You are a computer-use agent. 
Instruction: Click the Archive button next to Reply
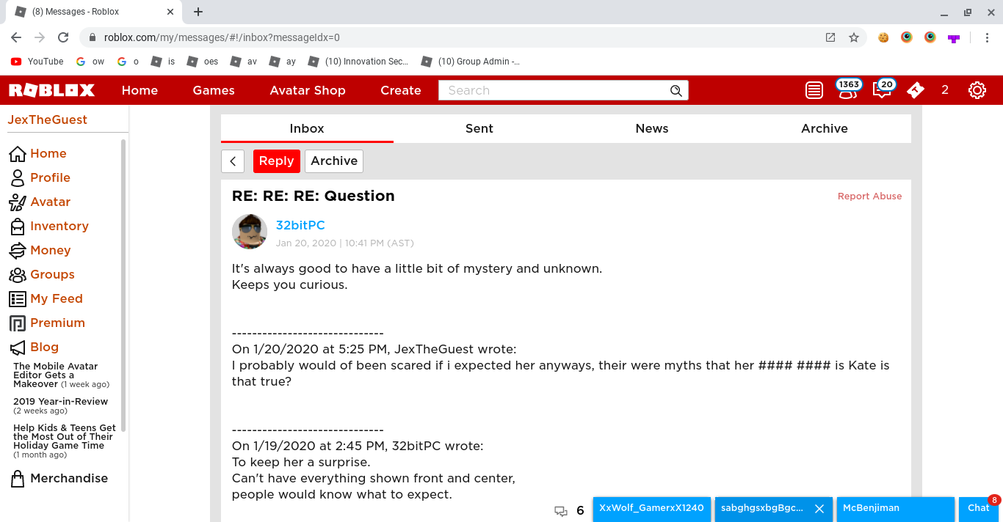334,161
